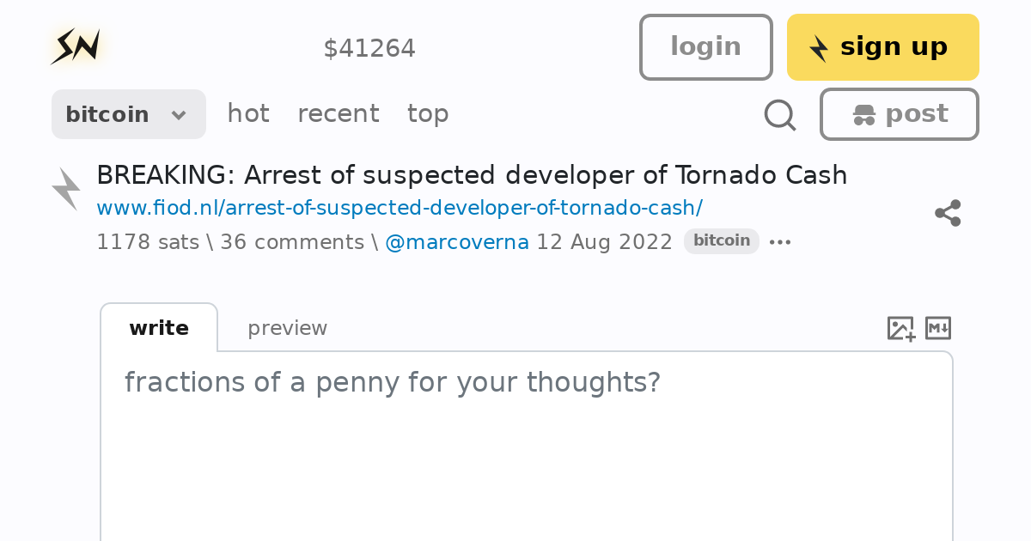Click the yellow sign up button
Image resolution: width=1031 pixels, height=541 pixels.
click(x=882, y=47)
